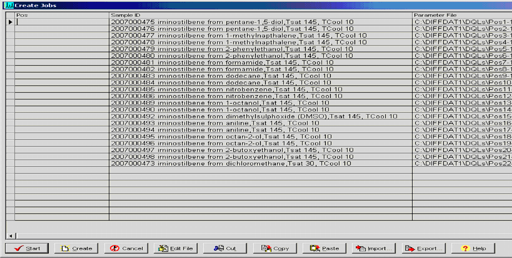The height and width of the screenshot is (258, 512).
Task: Select sample 2007000496 octan-2-ol cell
Action: pos(261,144)
